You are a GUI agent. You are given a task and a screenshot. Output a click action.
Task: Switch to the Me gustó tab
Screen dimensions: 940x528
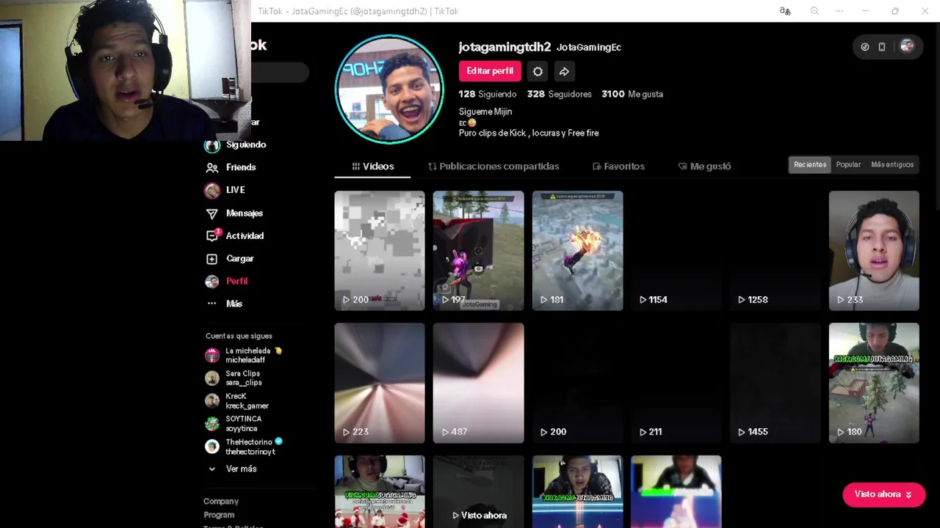(x=704, y=166)
